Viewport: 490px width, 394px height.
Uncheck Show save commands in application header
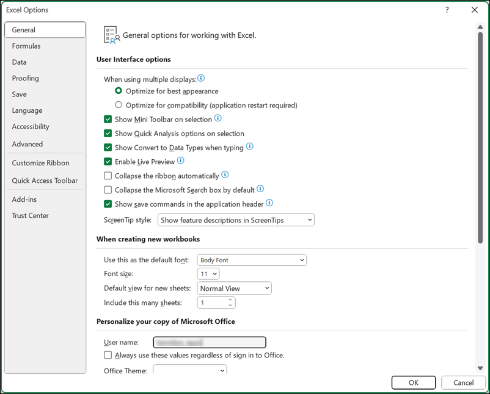point(108,204)
